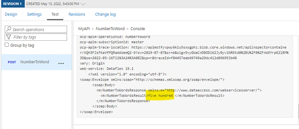Enable the Group by tag checkbox
The image size is (299, 129).
tap(7, 45)
